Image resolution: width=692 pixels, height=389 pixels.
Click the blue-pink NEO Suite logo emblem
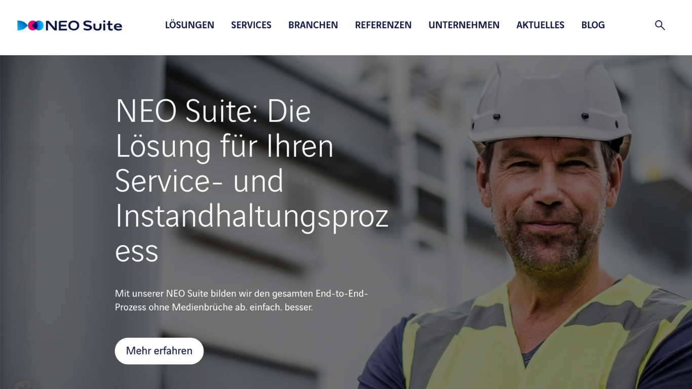pos(30,25)
